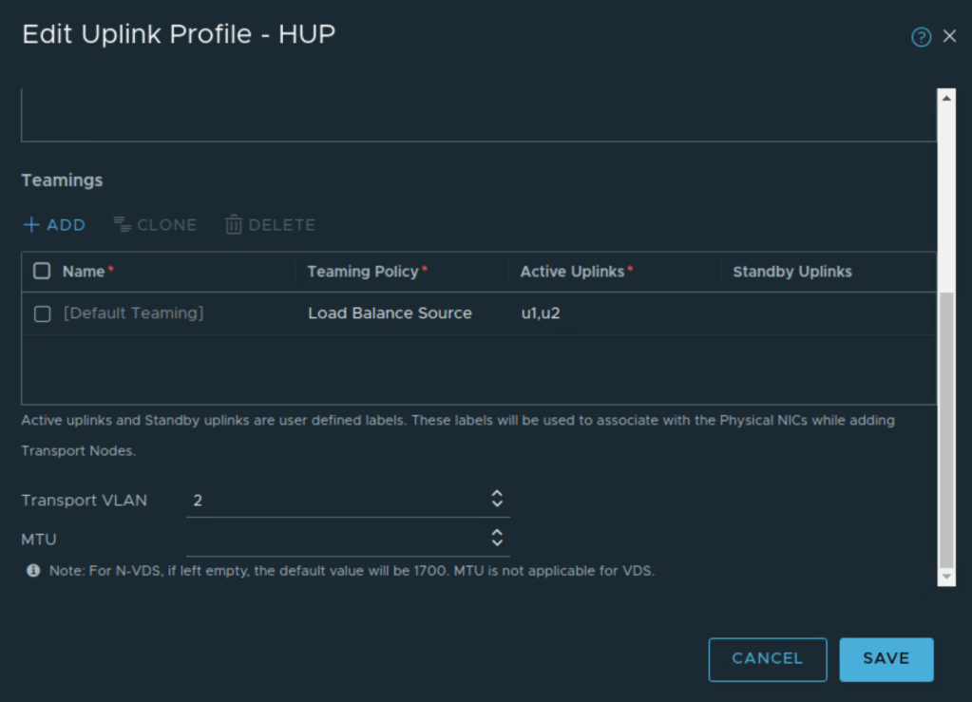
Task: Click the Teaming Policy column header
Action: tap(363, 272)
